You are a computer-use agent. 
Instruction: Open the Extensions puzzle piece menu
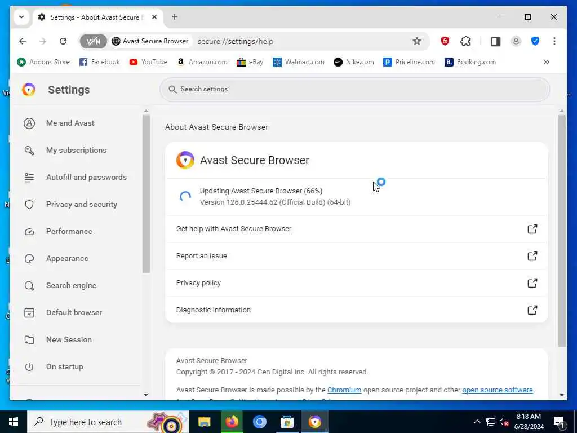pos(465,41)
